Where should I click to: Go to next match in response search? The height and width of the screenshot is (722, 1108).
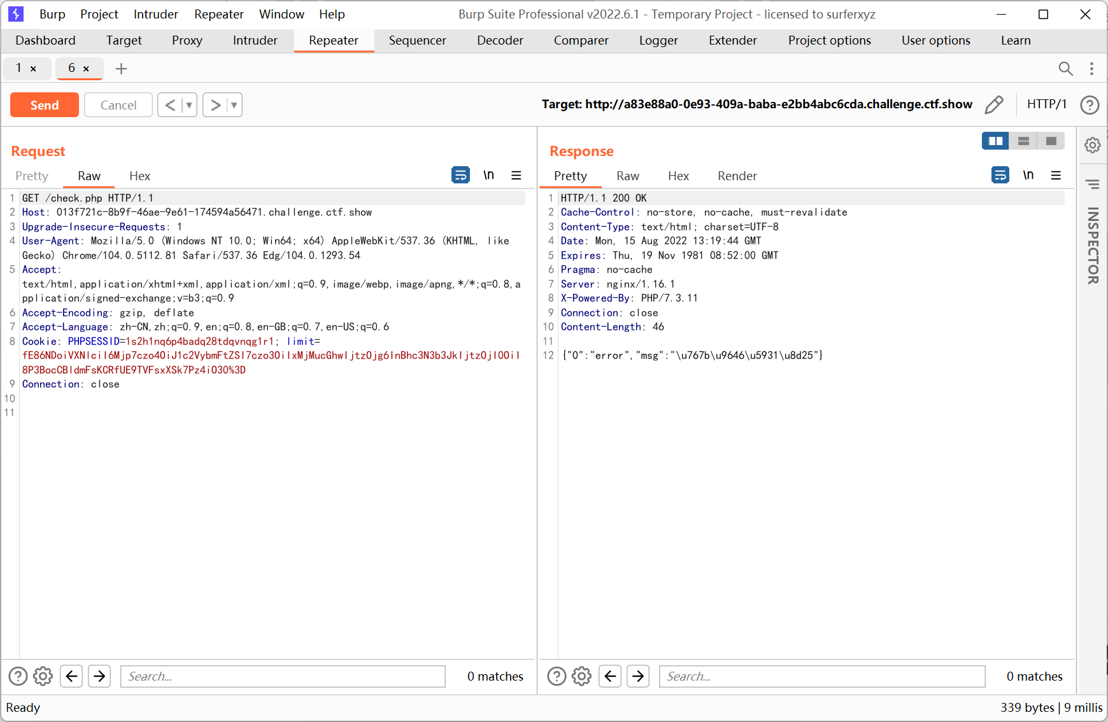(x=638, y=676)
